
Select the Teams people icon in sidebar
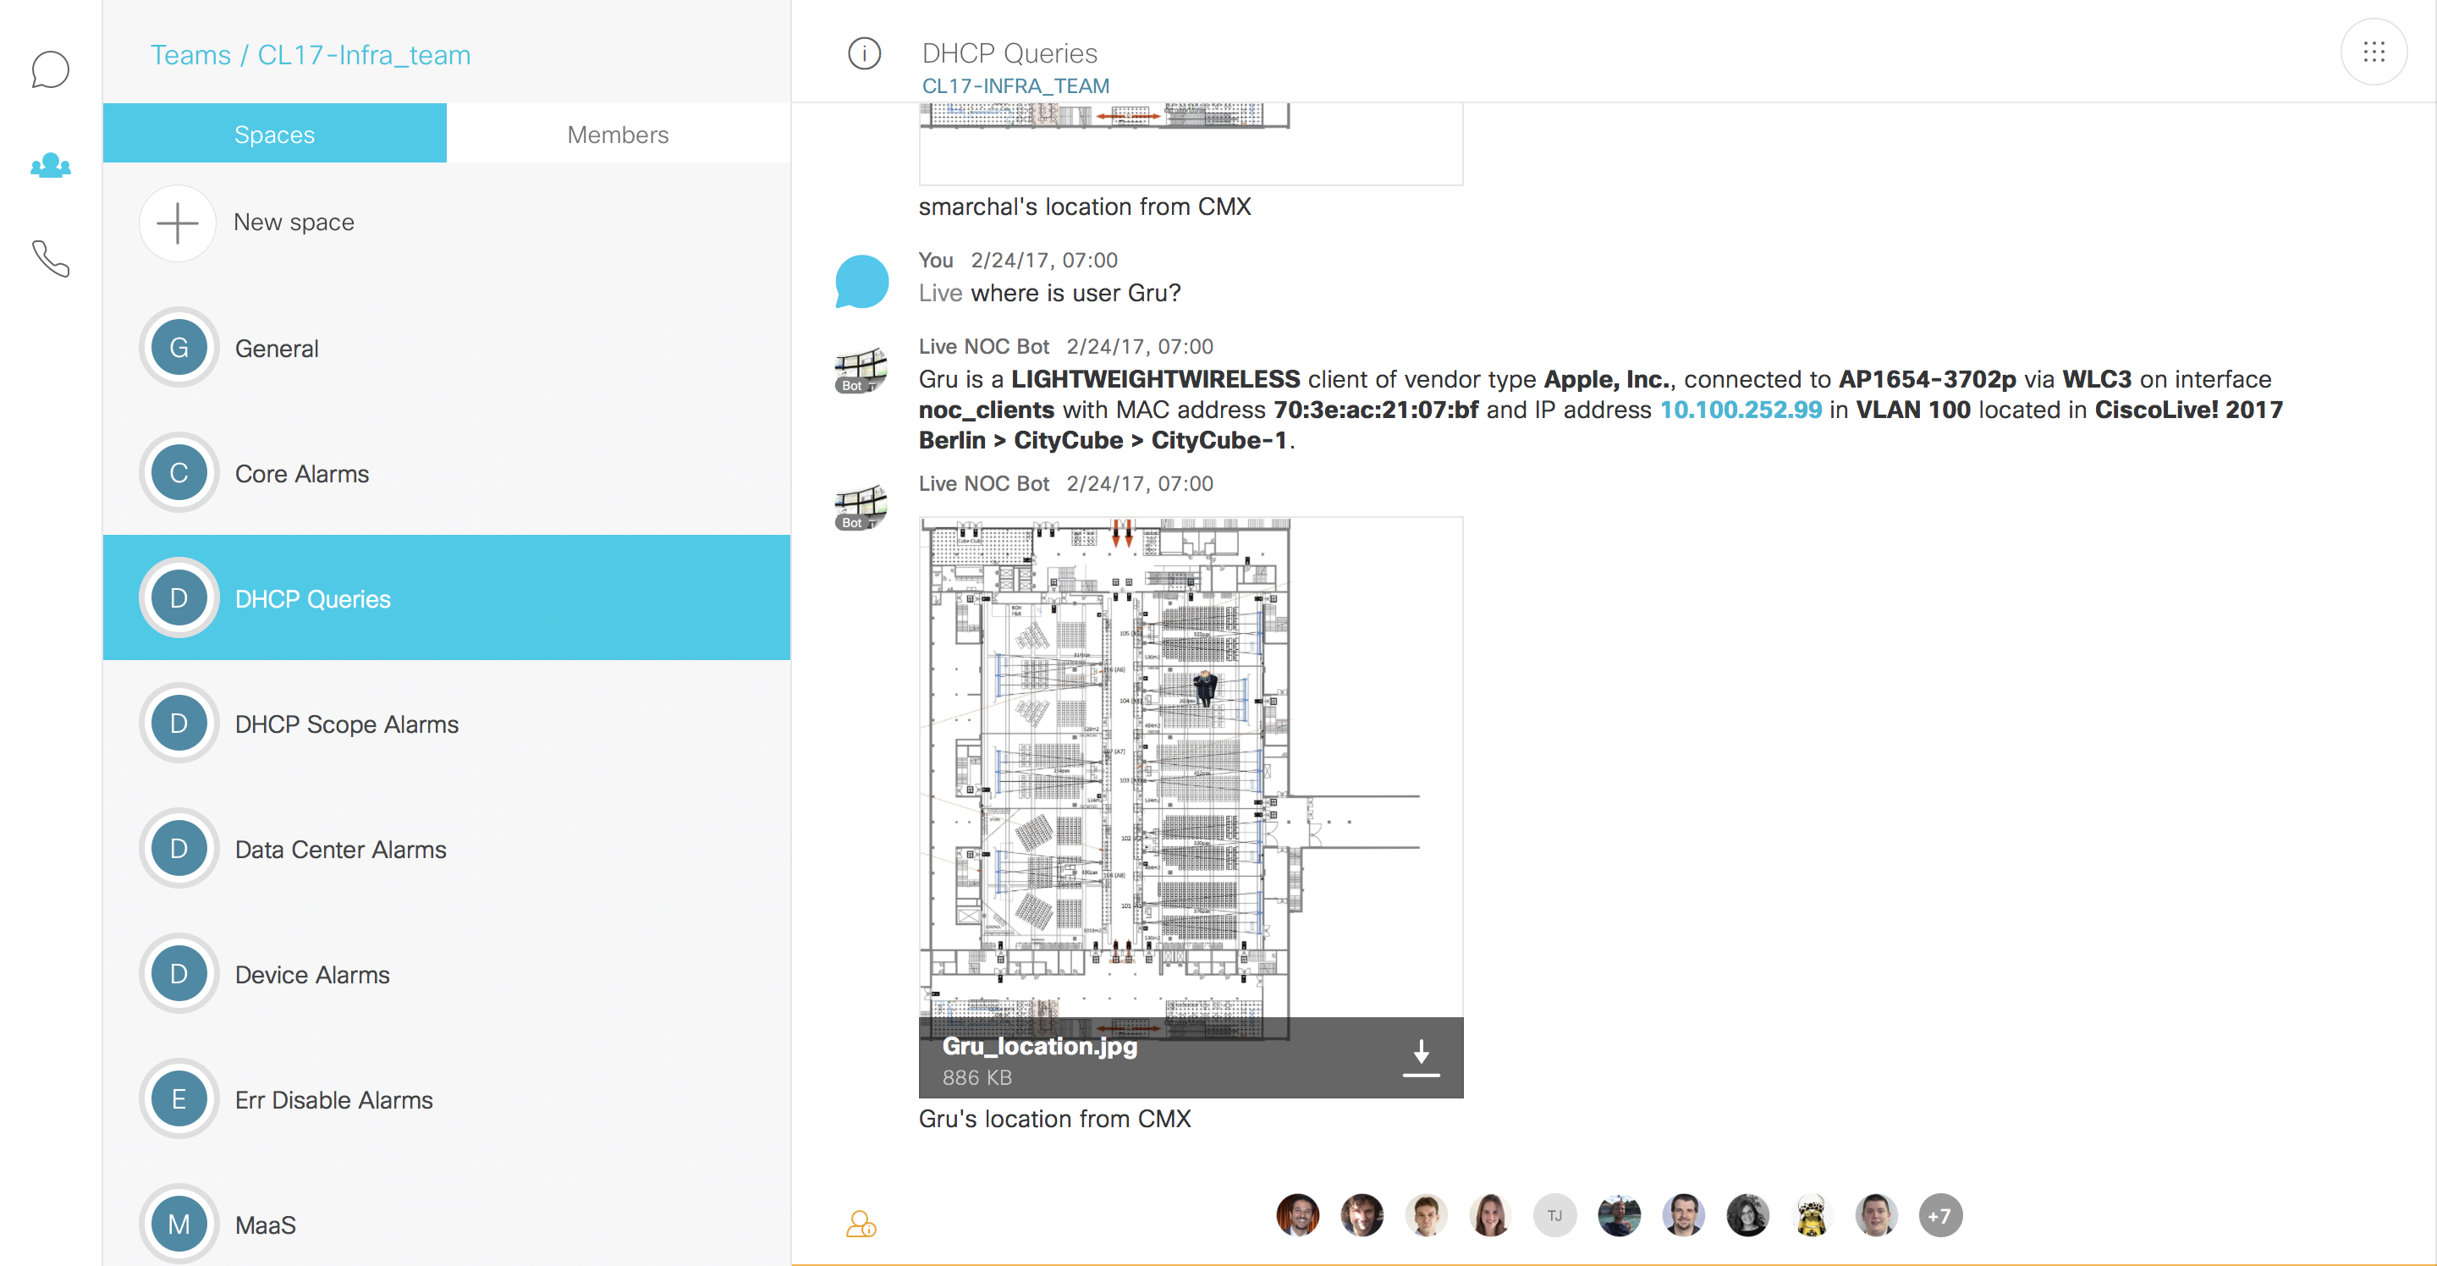(x=50, y=166)
